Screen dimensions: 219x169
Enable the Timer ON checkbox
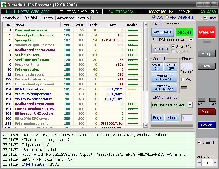pos(183,80)
